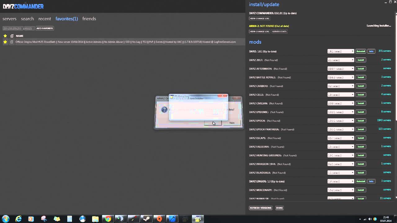This screenshot has width=397, height=223.
Task: Click the lock icon on LFS BloodBath row
Action: tap(12, 42)
